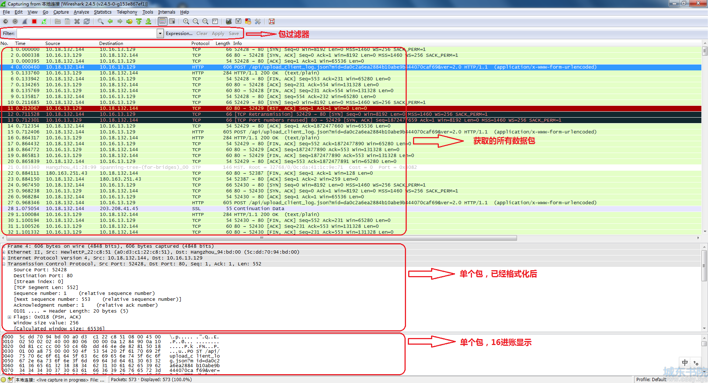Collapse Transmission Control Protocol node
The width and height of the screenshot is (708, 383).
(x=4, y=264)
